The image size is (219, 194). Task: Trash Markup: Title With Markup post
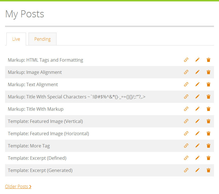[x=208, y=109]
